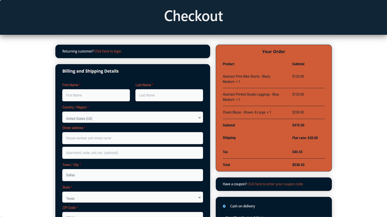Image resolution: width=387 pixels, height=217 pixels.
Task: Click the ZIP Code input field
Action: click(132, 215)
